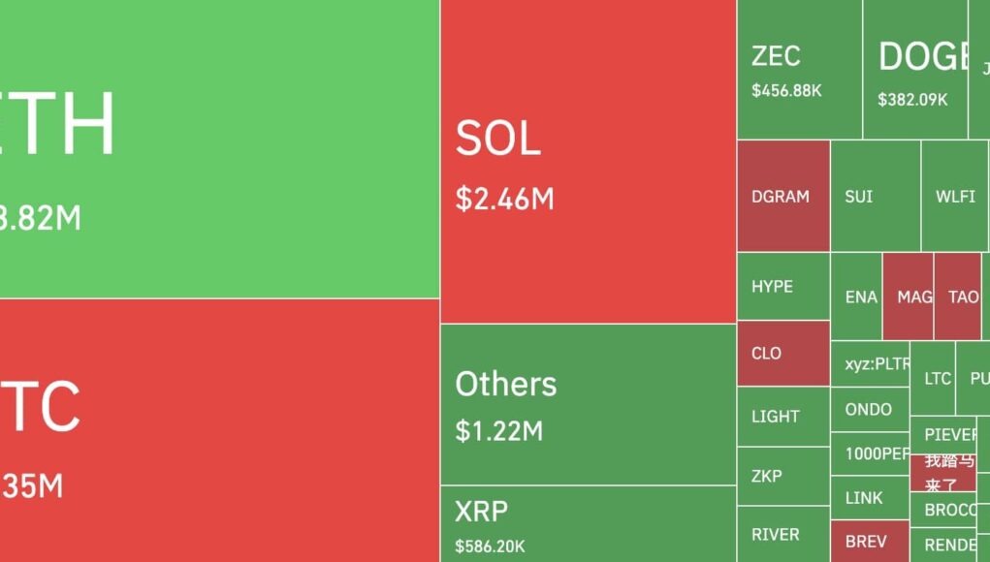Click the large green ETH tile
The height and width of the screenshot is (562, 990).
(x=219, y=148)
